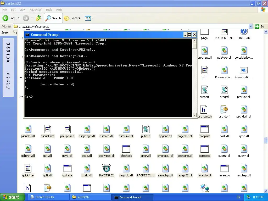This screenshot has width=268, height=201.
Task: Click the clock showing 8:13 PM
Action: click(258, 197)
